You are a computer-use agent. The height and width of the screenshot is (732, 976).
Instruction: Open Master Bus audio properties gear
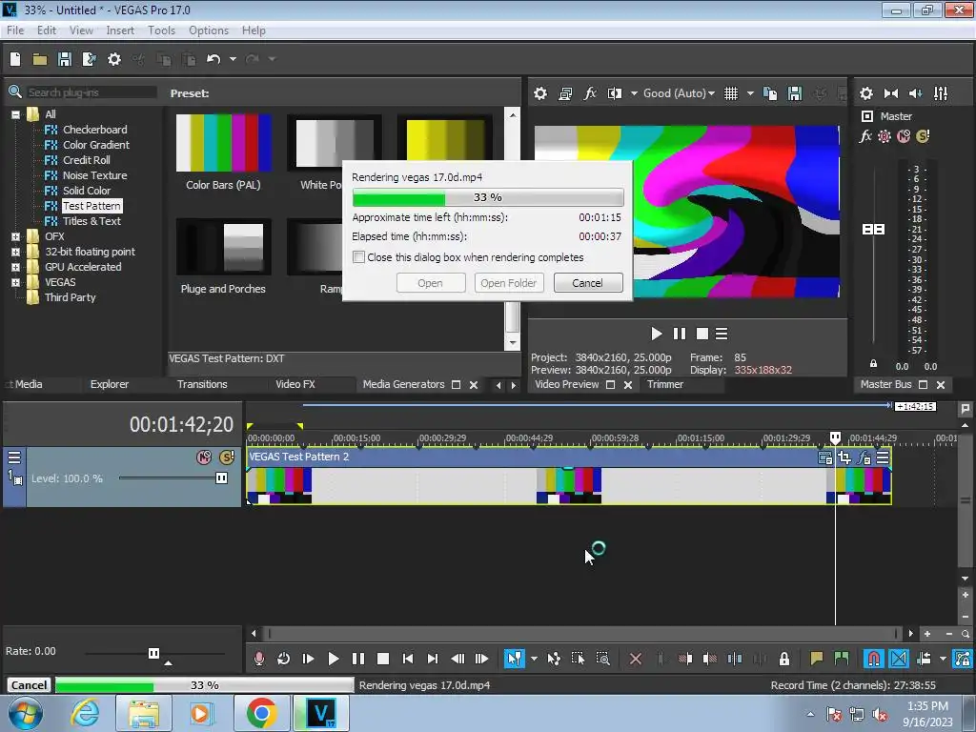pyautogui.click(x=865, y=93)
